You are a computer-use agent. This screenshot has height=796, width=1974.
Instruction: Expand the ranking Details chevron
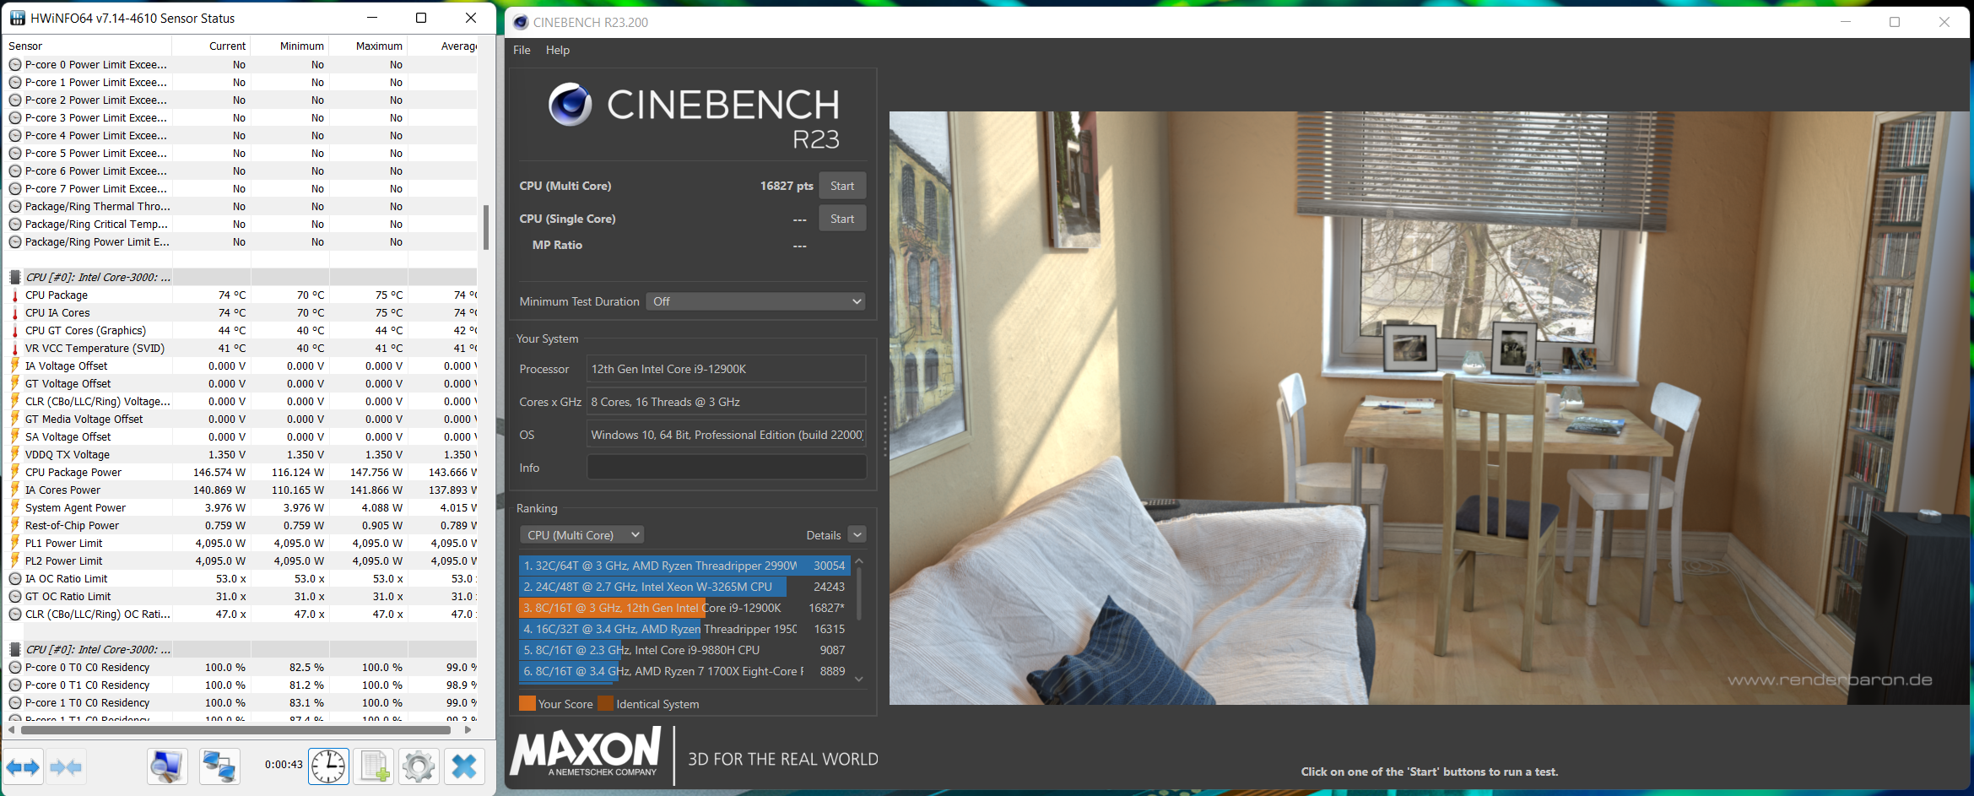857,534
